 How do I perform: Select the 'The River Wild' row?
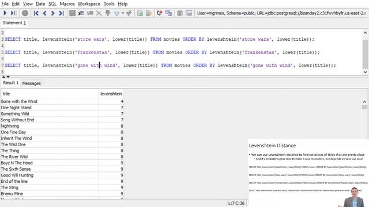tap(62, 156)
